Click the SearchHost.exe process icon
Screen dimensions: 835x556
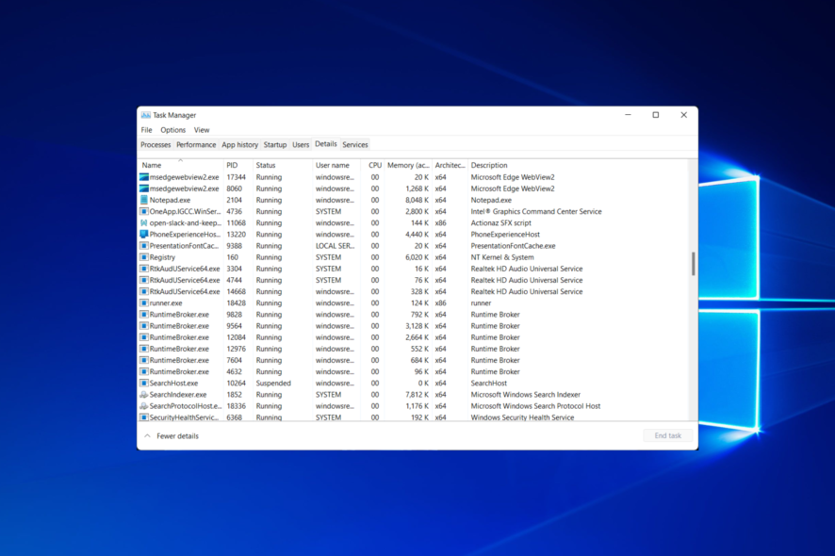click(x=144, y=383)
